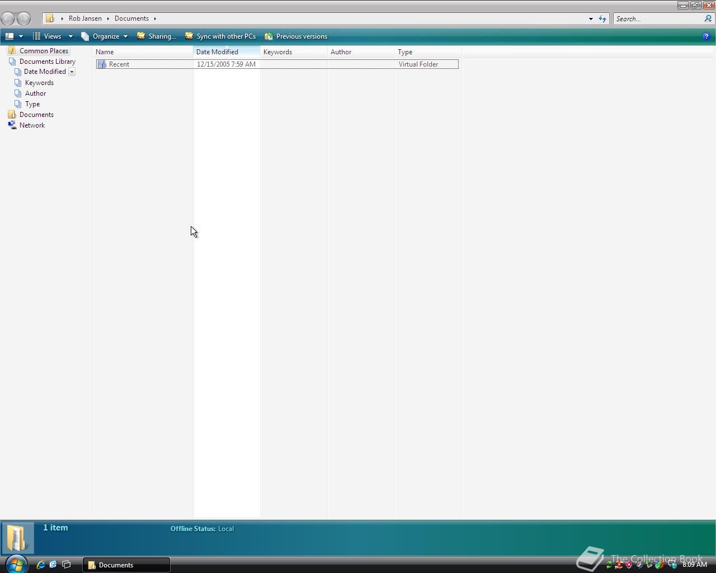Image resolution: width=716 pixels, height=573 pixels.
Task: Click the switch windows quick launch icon
Action: click(x=66, y=565)
